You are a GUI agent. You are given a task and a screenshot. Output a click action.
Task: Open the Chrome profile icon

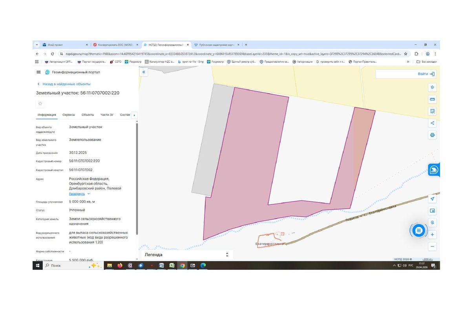[x=427, y=54]
